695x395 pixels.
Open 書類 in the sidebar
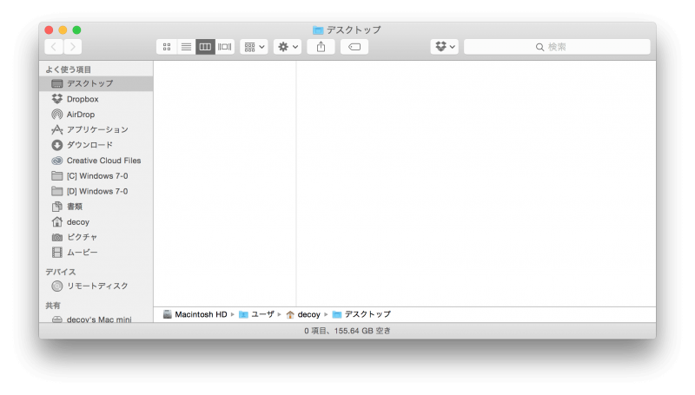point(96,207)
